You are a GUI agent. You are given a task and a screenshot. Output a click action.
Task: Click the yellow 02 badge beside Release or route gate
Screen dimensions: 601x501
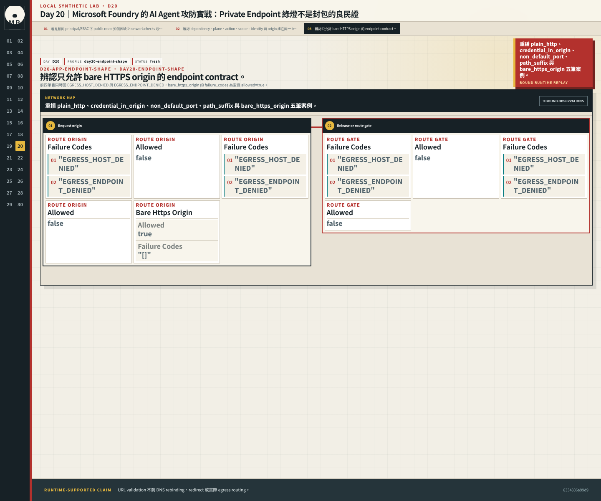(x=329, y=126)
